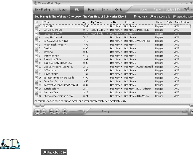Click View Album Info toolbar button
193x155 pixels.
pyautogui.click(x=183, y=16)
